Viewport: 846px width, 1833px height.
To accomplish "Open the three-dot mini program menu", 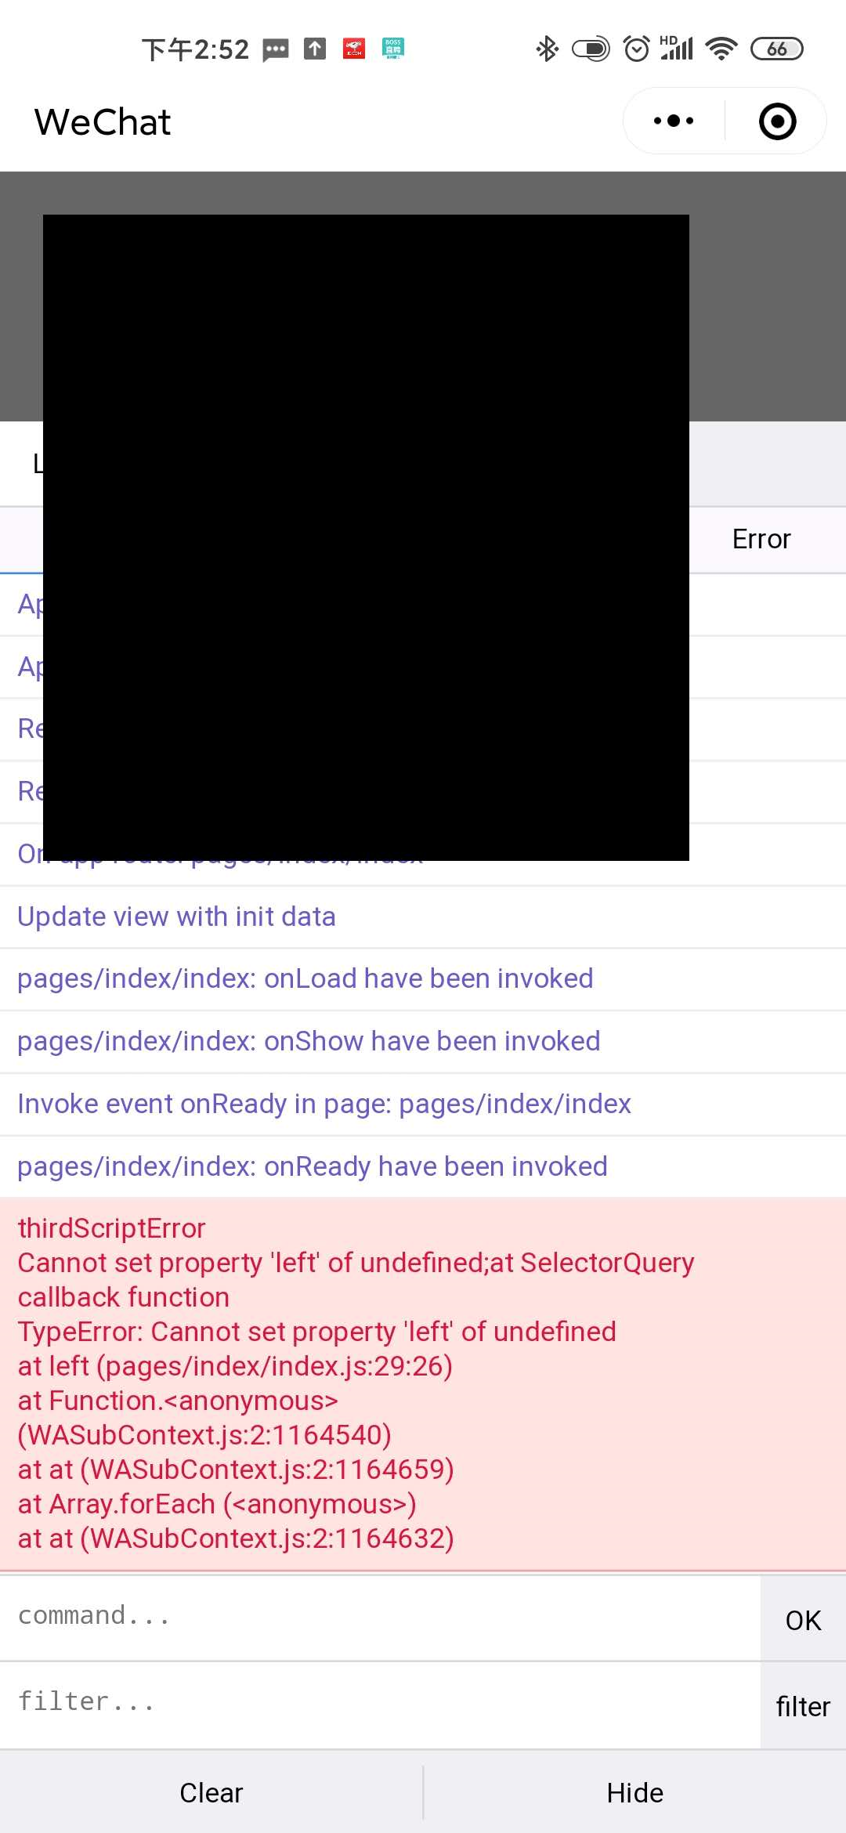I will [x=674, y=121].
